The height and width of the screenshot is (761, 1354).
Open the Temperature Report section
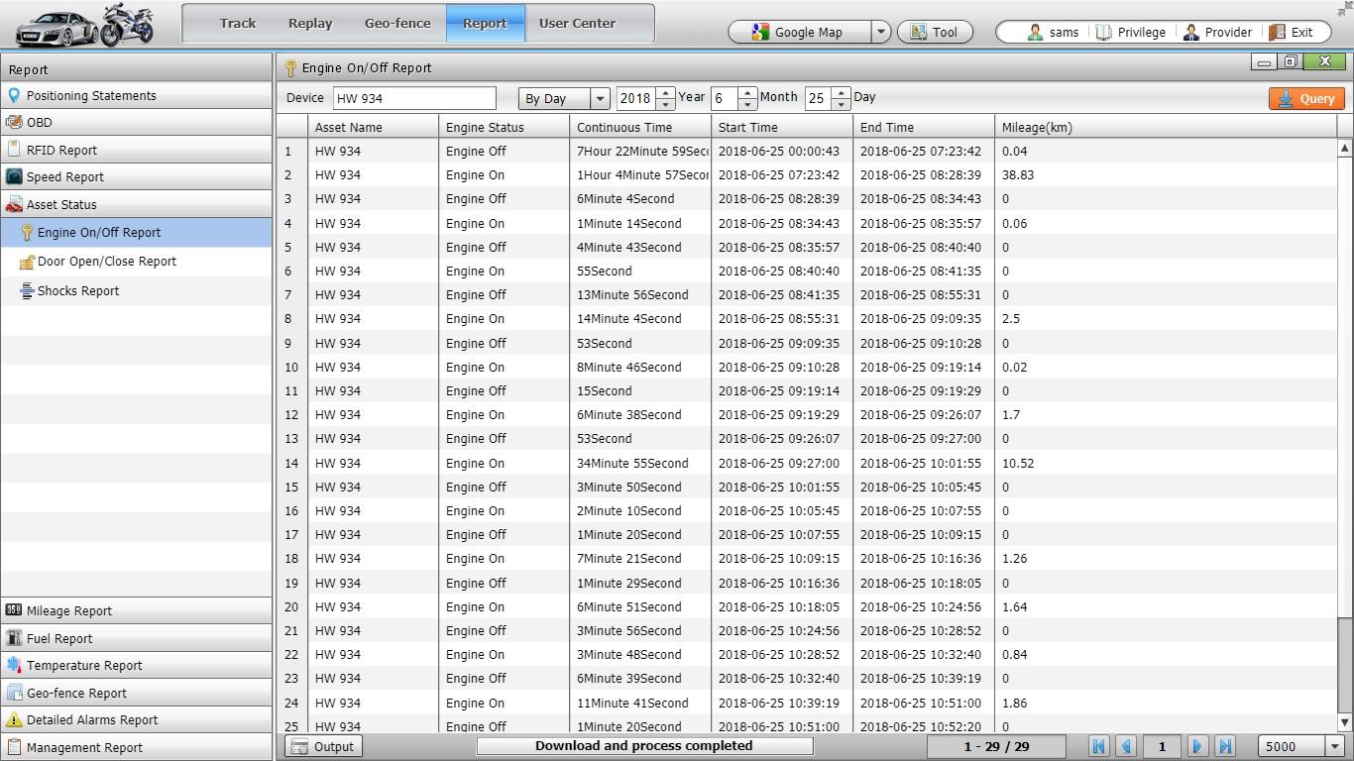(137, 666)
